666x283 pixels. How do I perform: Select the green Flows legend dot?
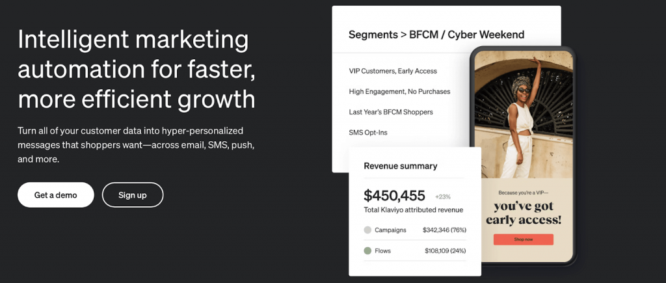coord(367,250)
